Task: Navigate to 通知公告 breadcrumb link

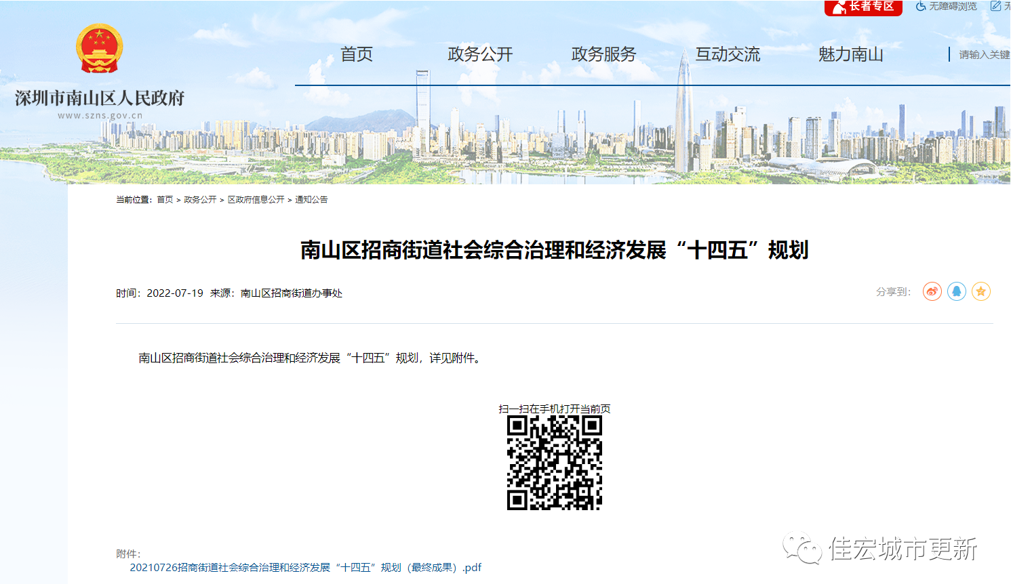Action: point(311,200)
